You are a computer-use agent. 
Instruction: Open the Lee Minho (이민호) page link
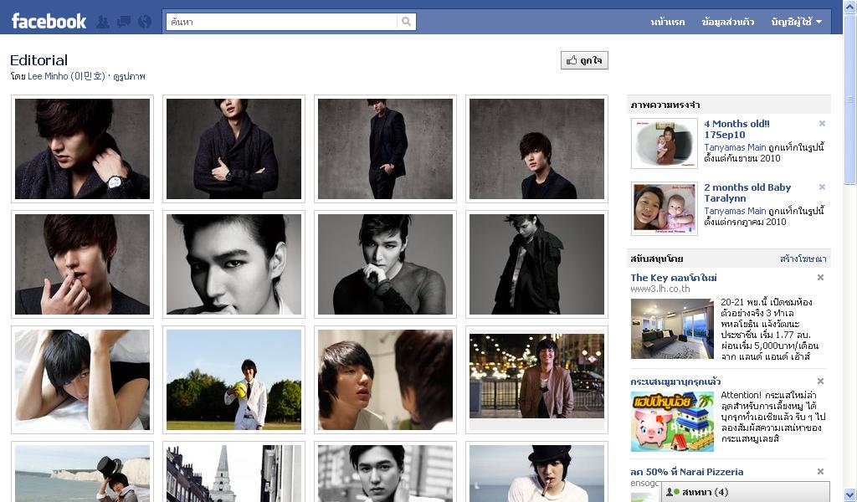(66, 76)
